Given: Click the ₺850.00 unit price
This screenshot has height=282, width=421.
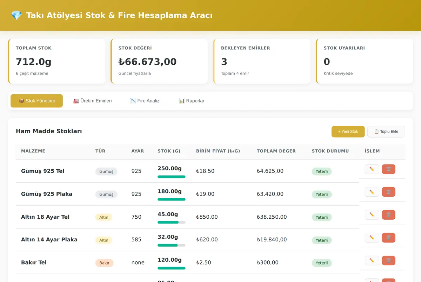Looking at the screenshot, I should 207,217.
